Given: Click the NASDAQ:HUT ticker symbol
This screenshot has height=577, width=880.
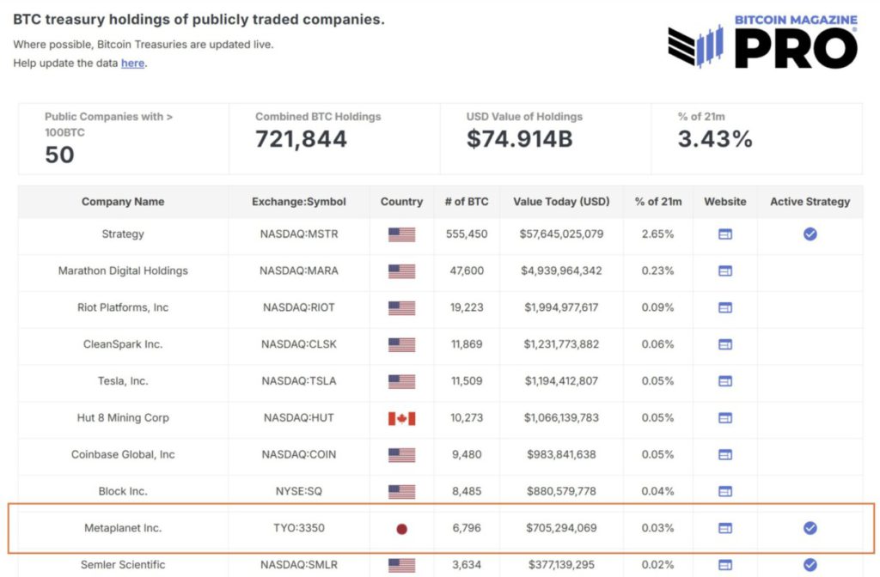Looking at the screenshot, I should click(299, 418).
